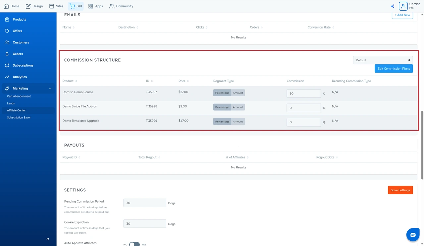Select Percentage for Demo Swipe File Add-on
Viewport: 424px width, 246px height.
(x=222, y=107)
